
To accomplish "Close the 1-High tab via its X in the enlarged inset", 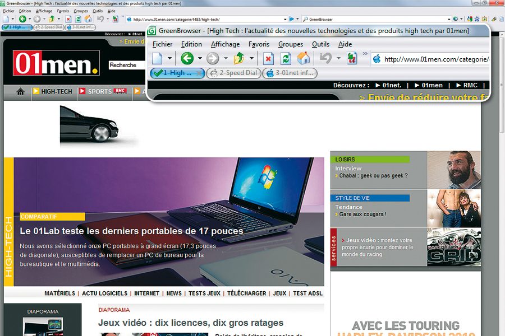I will (199, 73).
